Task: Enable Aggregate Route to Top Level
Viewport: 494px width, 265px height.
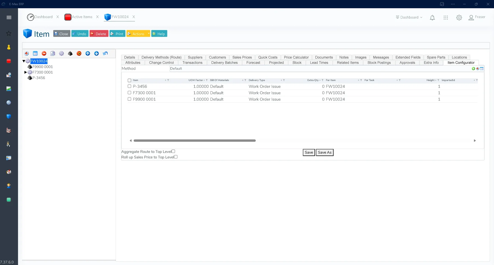Action: 173,151
